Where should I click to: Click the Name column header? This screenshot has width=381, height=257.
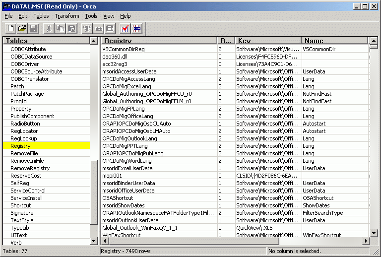click(334, 41)
